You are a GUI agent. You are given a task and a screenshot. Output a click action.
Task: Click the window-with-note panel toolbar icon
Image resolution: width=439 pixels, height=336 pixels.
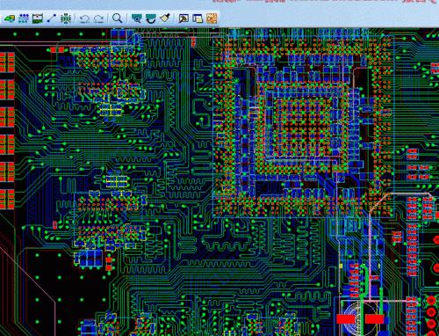point(198,18)
